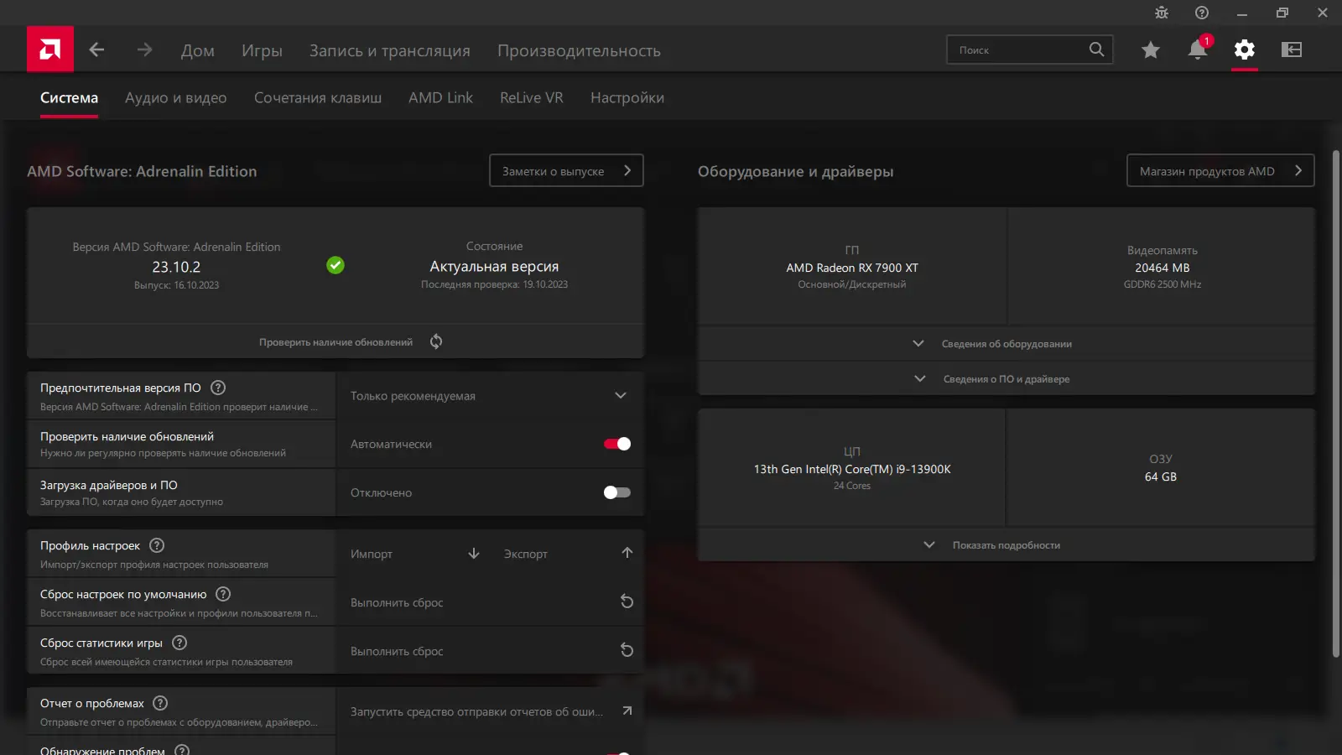Show help for Предпочтительная версия ПО
Viewport: 1342px width, 755px height.
[218, 388]
